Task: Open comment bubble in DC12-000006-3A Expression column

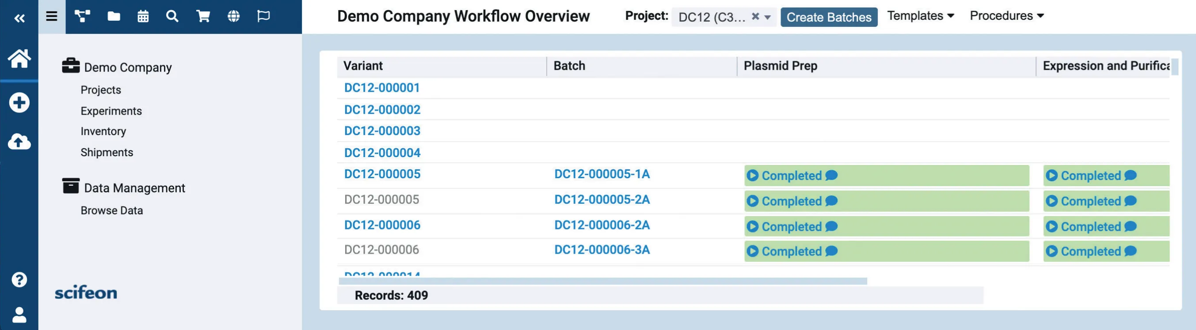Action: click(1131, 251)
